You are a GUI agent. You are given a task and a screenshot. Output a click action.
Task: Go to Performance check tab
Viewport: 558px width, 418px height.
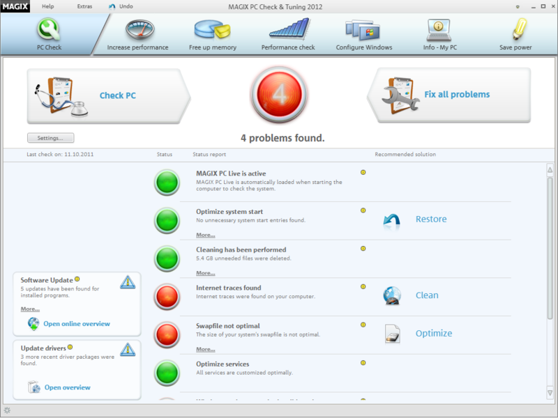tap(288, 34)
